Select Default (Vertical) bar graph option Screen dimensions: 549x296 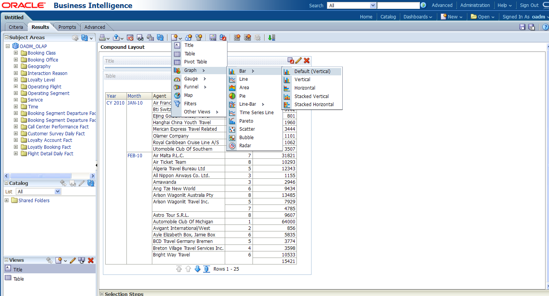(x=312, y=71)
